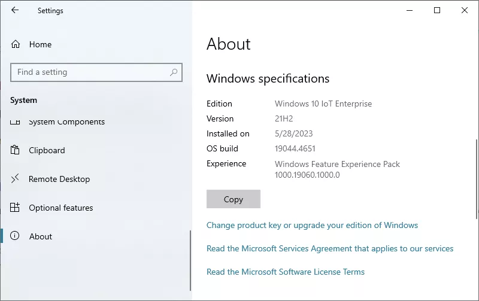Image resolution: width=479 pixels, height=301 pixels.
Task: Select the edition text Windows 10 IoT Enterprise
Action: 323,104
